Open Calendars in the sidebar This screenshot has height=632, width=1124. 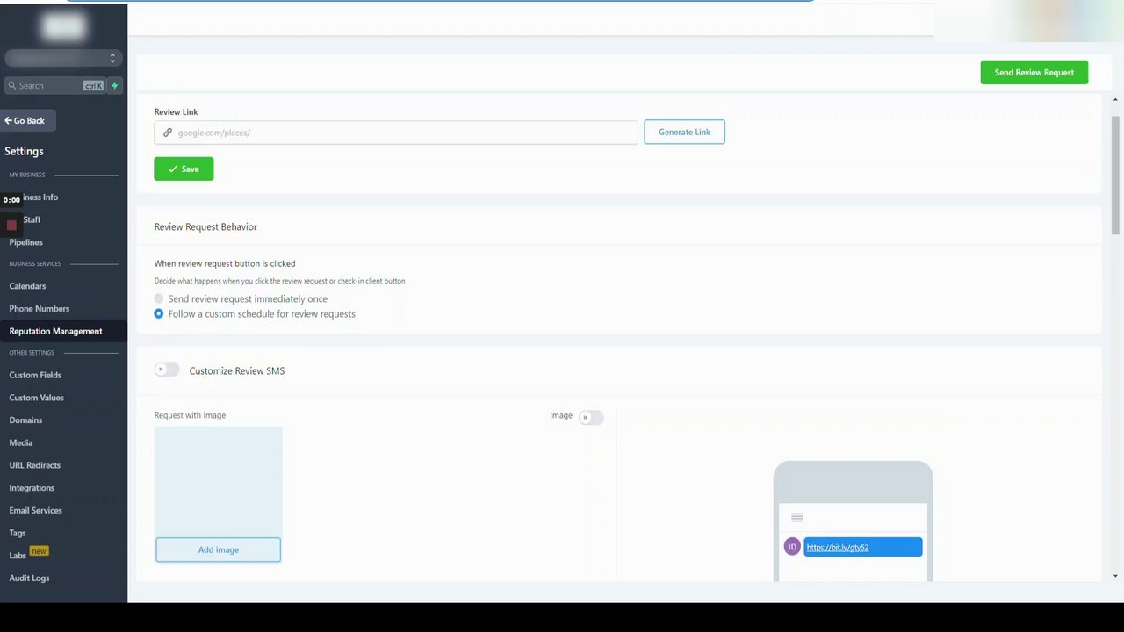point(27,286)
